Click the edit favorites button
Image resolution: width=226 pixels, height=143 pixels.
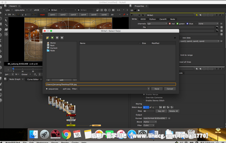click(x=62, y=80)
